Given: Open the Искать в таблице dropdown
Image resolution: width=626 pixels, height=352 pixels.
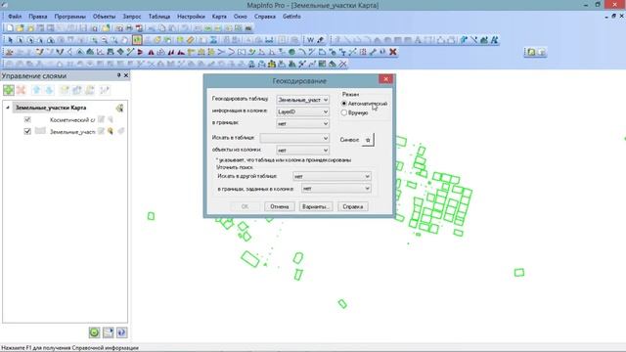Looking at the screenshot, I should click(x=294, y=138).
